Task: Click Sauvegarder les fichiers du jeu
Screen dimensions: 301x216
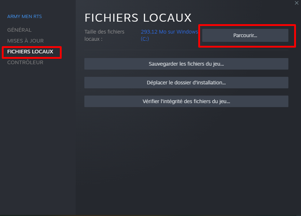Action: [x=186, y=64]
